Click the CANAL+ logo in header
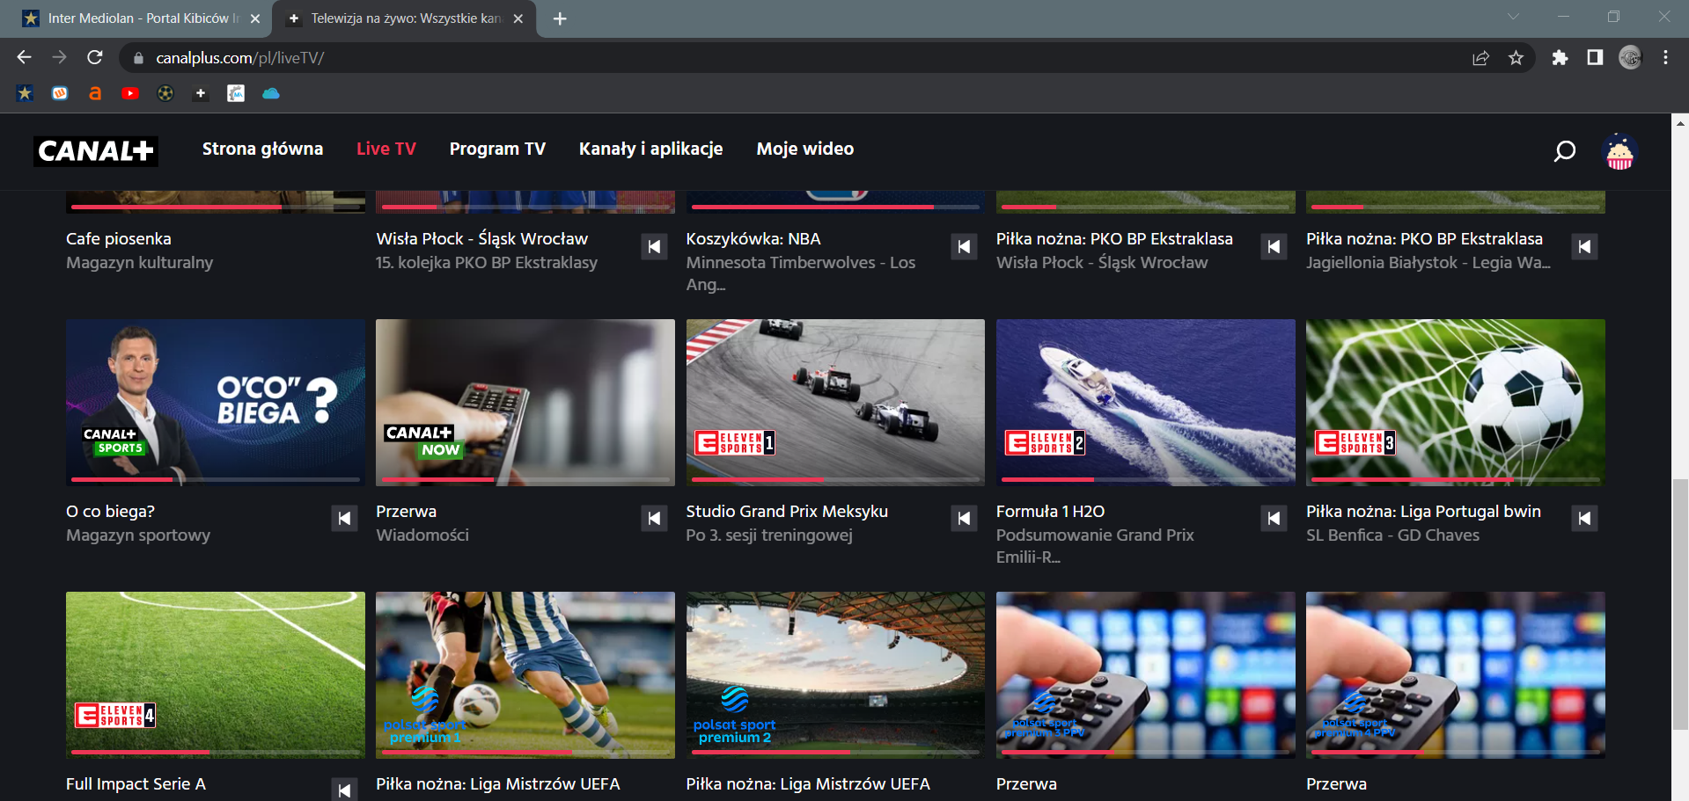This screenshot has height=801, width=1689. 96,150
